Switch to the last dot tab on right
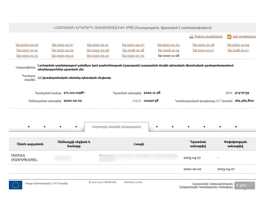 236,126
